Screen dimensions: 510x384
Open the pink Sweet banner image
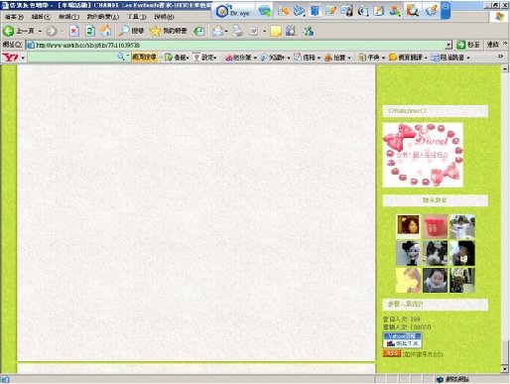click(423, 155)
